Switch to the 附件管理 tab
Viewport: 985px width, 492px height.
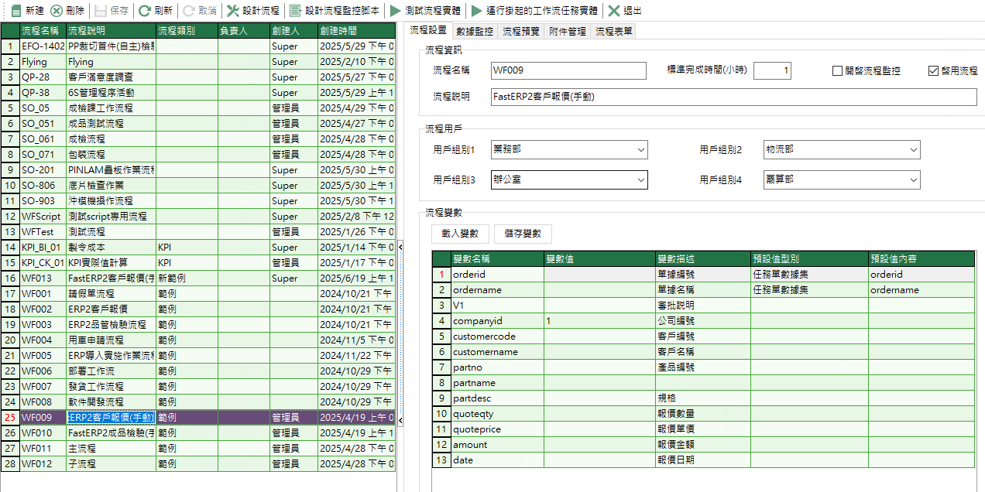pos(568,32)
